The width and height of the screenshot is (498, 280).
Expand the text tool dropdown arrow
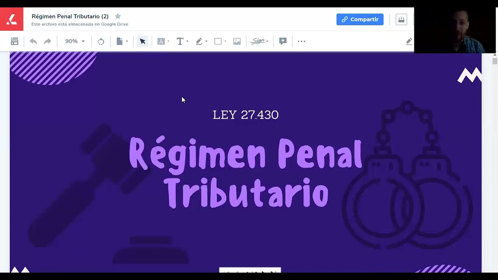[x=187, y=41]
